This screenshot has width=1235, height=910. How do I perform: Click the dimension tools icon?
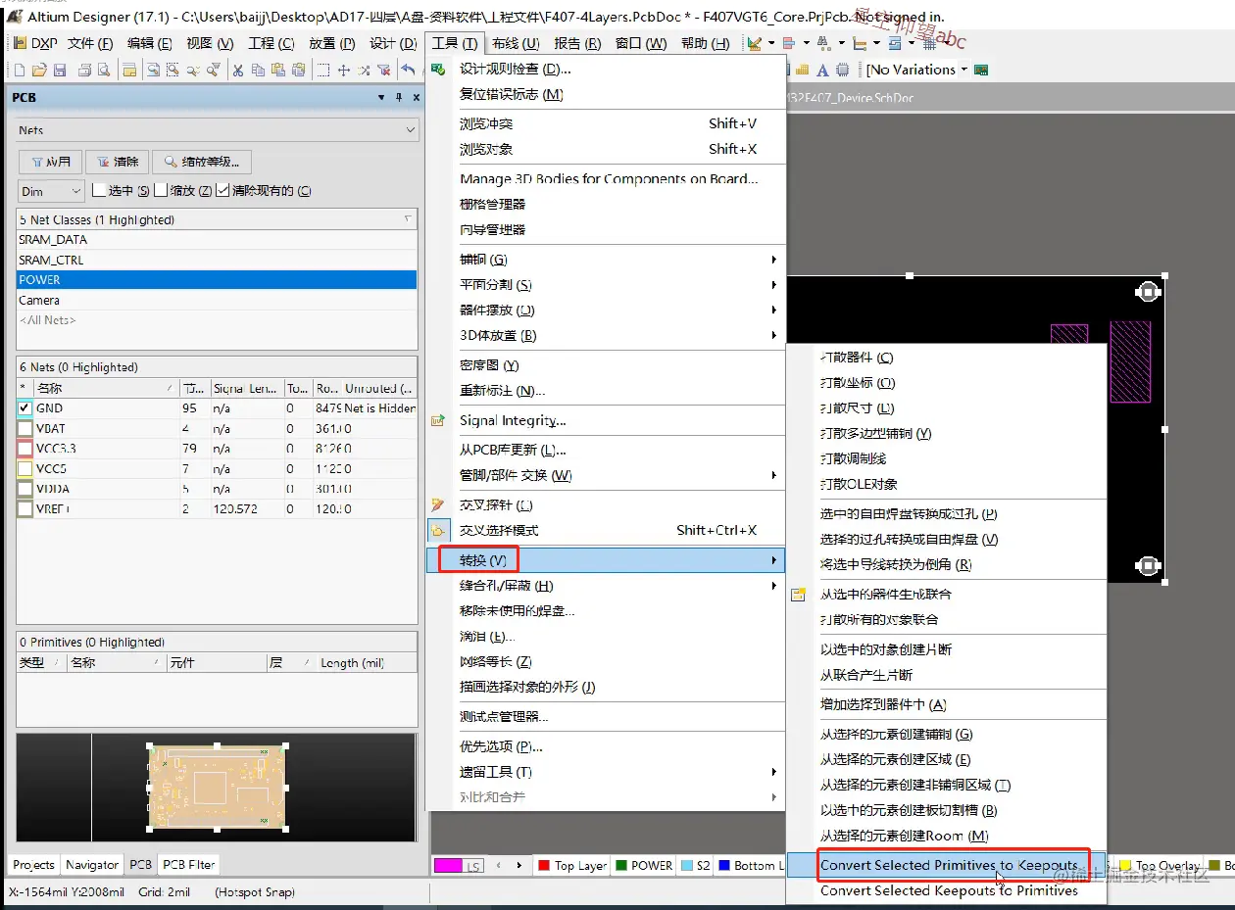860,43
